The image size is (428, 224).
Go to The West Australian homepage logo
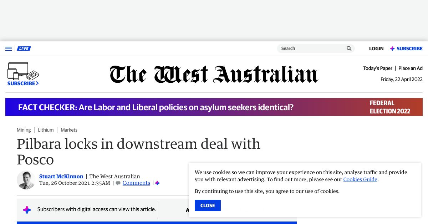pyautogui.click(x=214, y=74)
